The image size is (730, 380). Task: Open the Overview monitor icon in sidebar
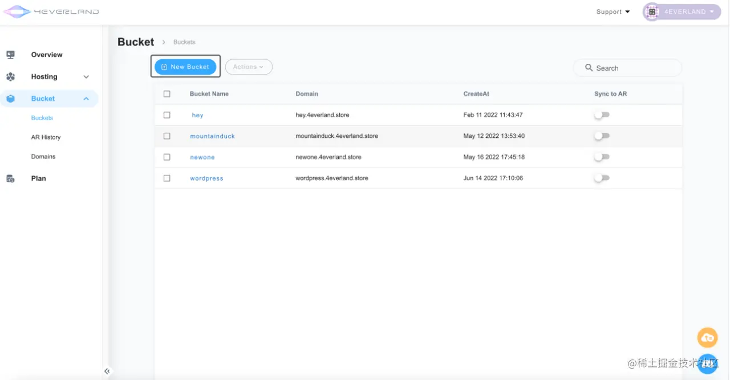pos(10,55)
